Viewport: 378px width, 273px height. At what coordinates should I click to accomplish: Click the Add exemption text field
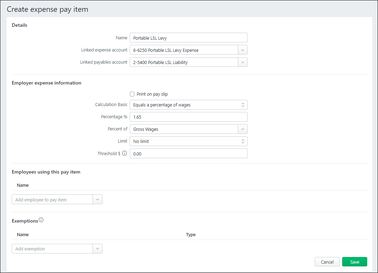(x=52, y=249)
